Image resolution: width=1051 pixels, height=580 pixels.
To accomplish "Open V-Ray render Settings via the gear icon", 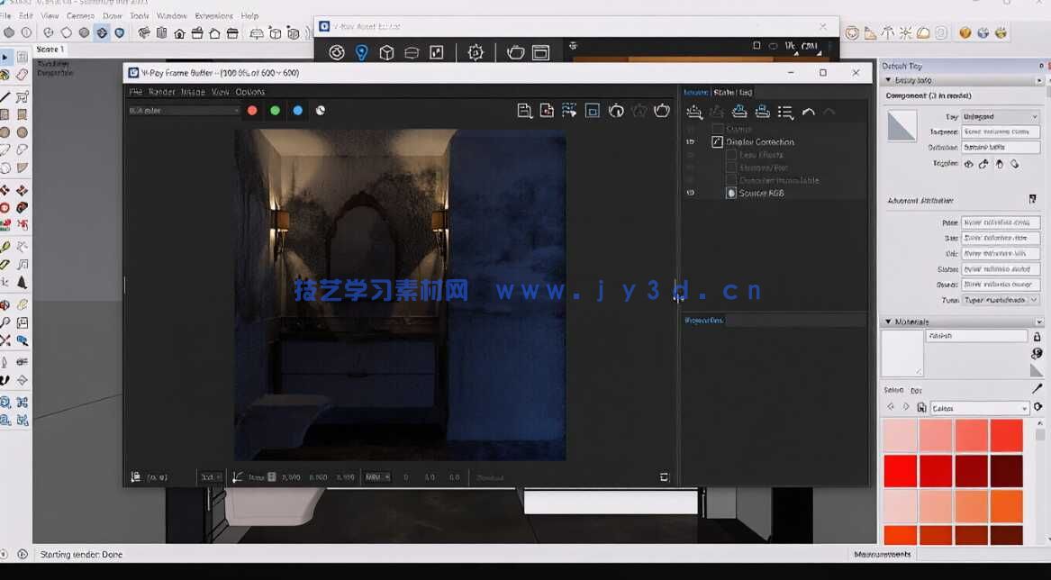I will [x=476, y=52].
